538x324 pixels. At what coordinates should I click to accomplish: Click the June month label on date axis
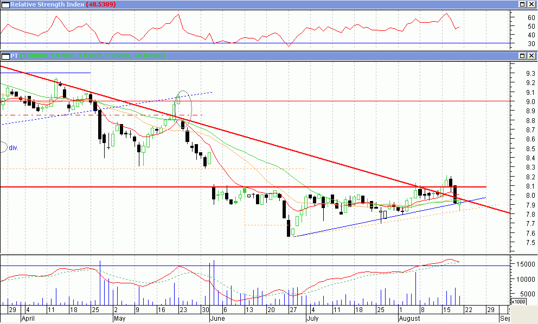point(217,319)
